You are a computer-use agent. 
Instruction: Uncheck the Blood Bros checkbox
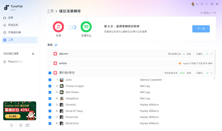[x=50, y=123]
